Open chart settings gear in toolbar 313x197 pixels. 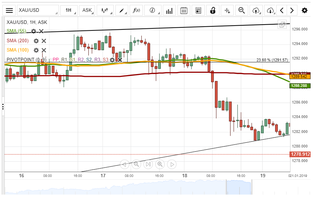tap(305, 10)
